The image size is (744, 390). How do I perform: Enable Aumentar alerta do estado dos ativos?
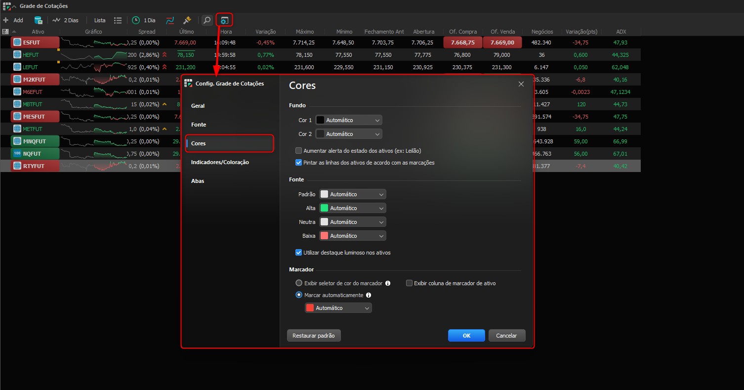298,151
